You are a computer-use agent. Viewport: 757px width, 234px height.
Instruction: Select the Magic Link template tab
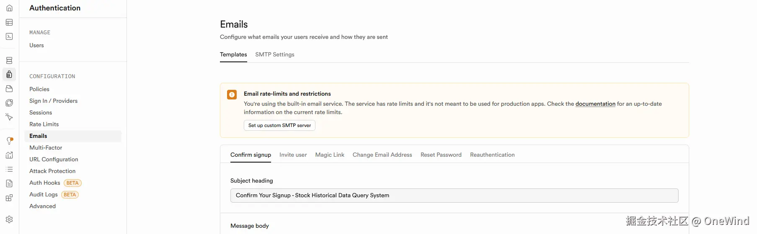329,155
